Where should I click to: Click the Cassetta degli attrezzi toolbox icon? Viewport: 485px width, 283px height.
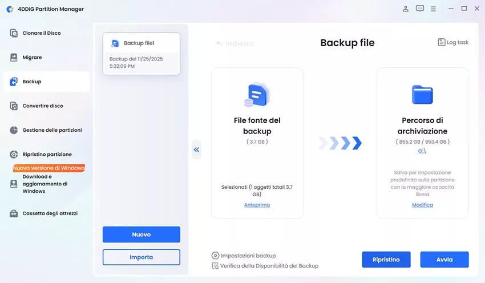click(14, 213)
